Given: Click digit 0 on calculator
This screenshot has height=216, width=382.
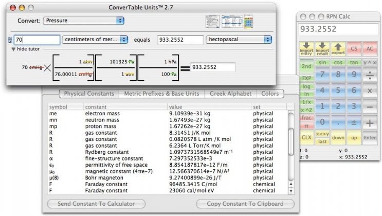Looking at the screenshot, I should click(322, 122).
